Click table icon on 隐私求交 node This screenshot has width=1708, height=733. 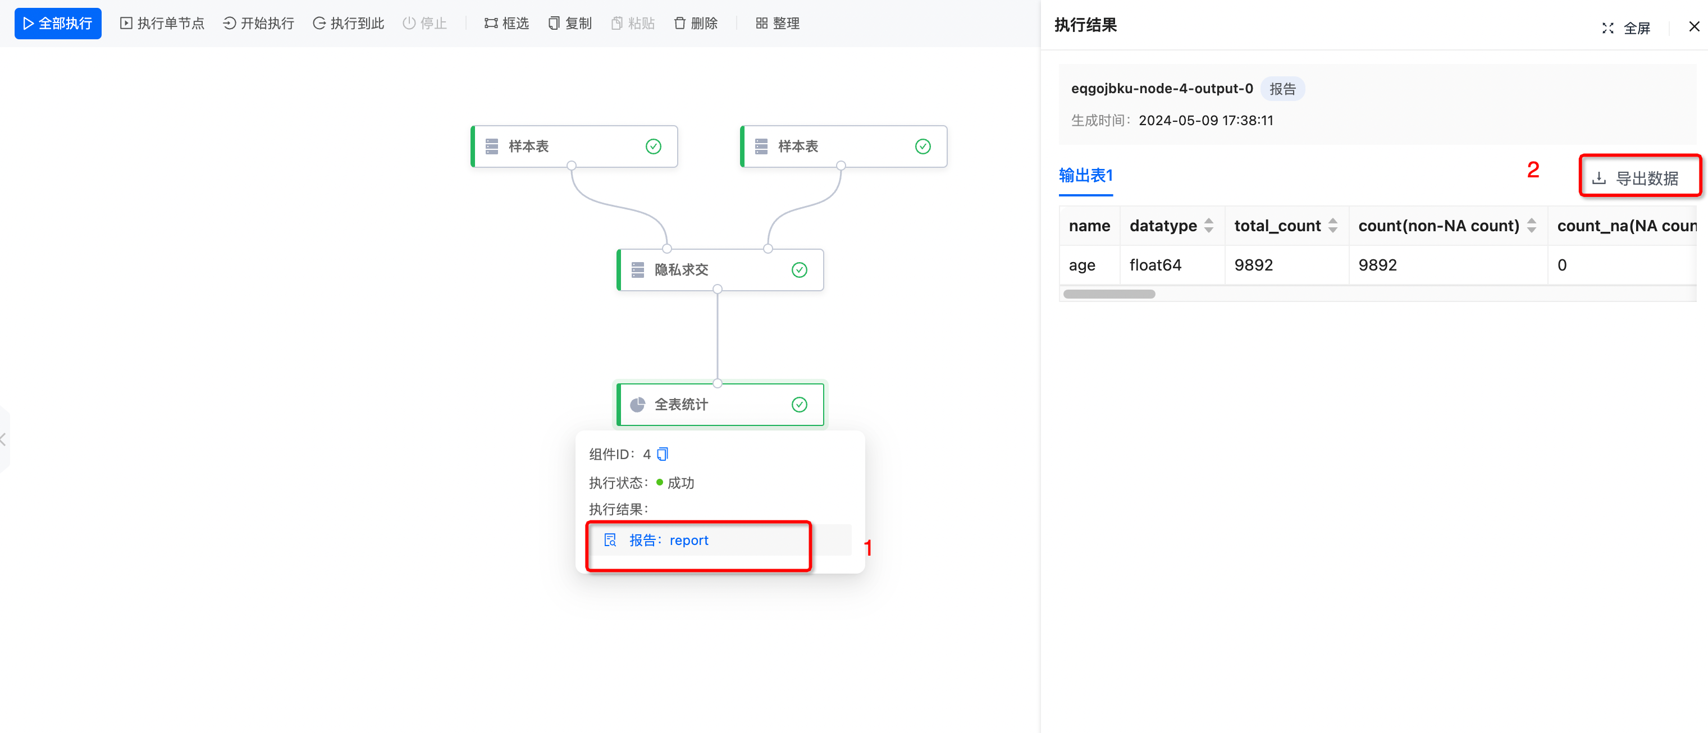click(638, 270)
